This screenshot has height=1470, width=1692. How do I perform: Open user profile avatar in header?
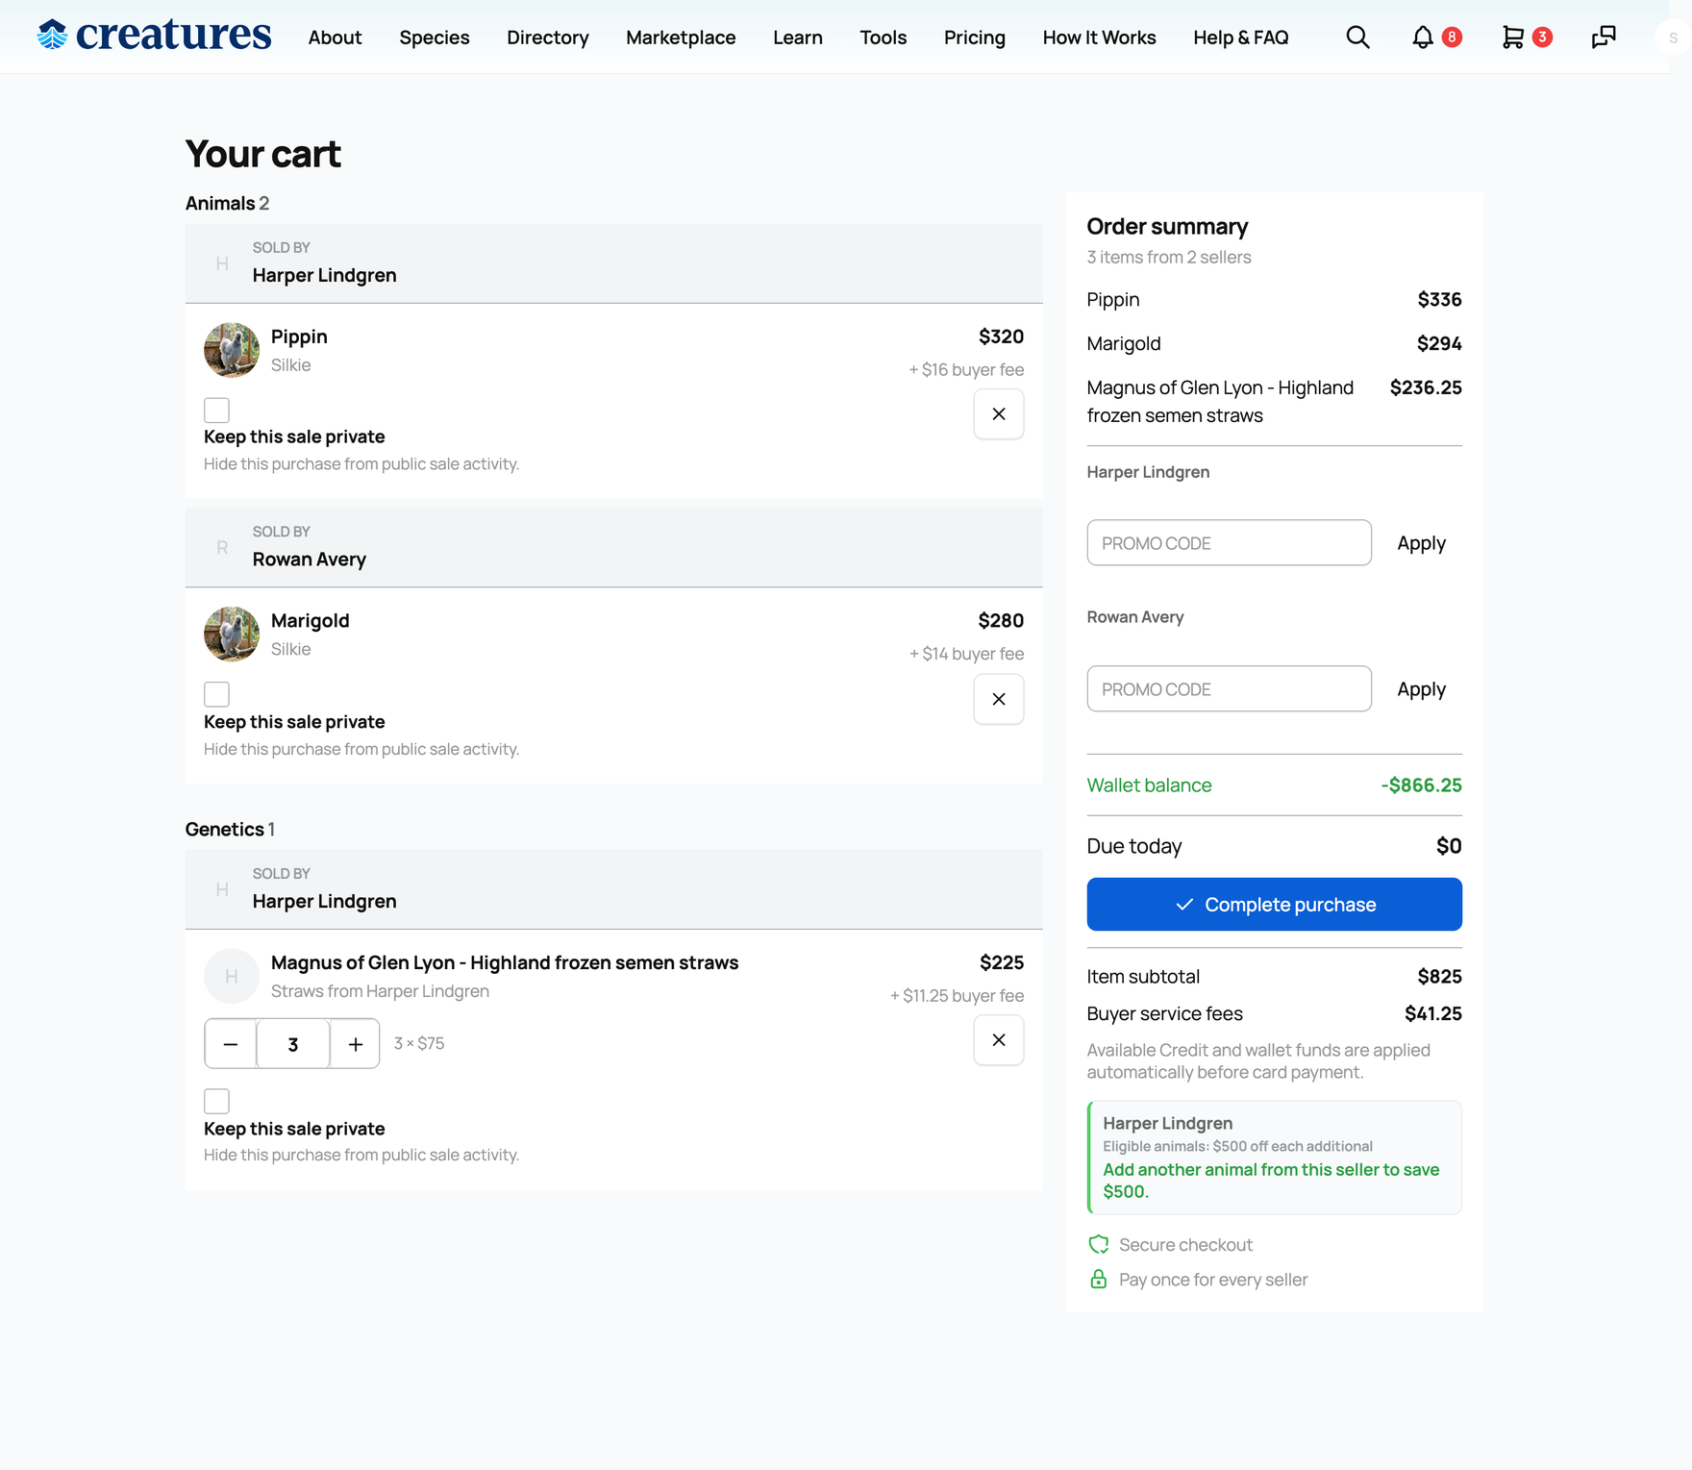(1673, 37)
